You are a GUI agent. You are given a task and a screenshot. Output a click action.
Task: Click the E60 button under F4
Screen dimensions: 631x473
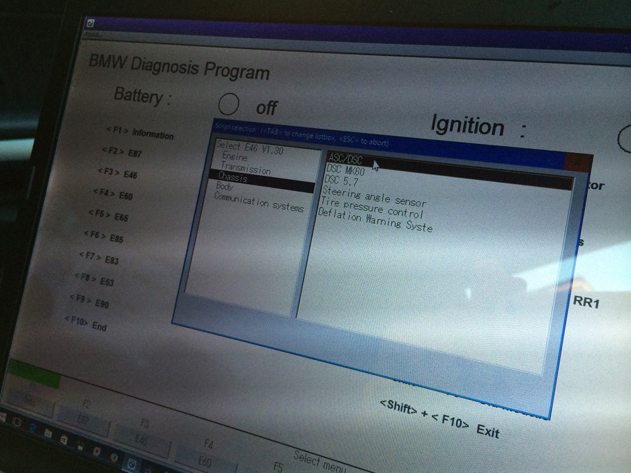[205, 460]
